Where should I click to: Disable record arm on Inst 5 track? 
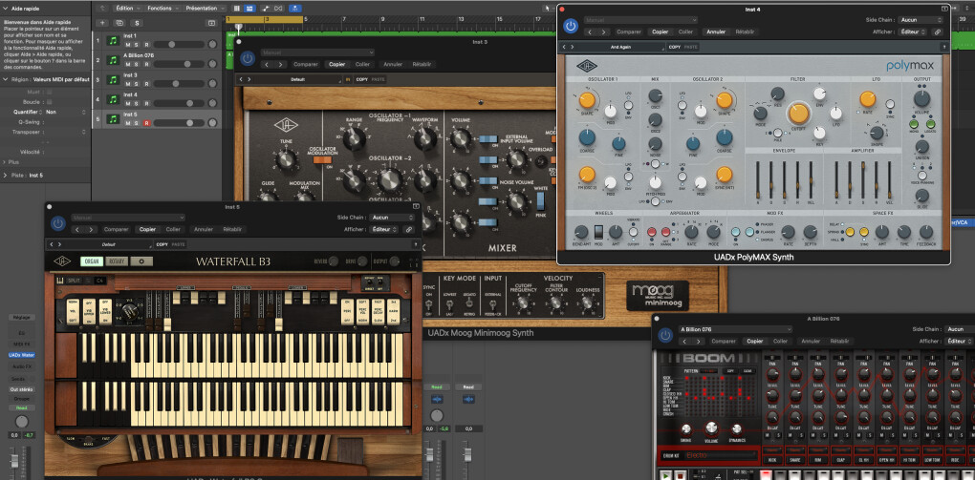pyautogui.click(x=147, y=123)
